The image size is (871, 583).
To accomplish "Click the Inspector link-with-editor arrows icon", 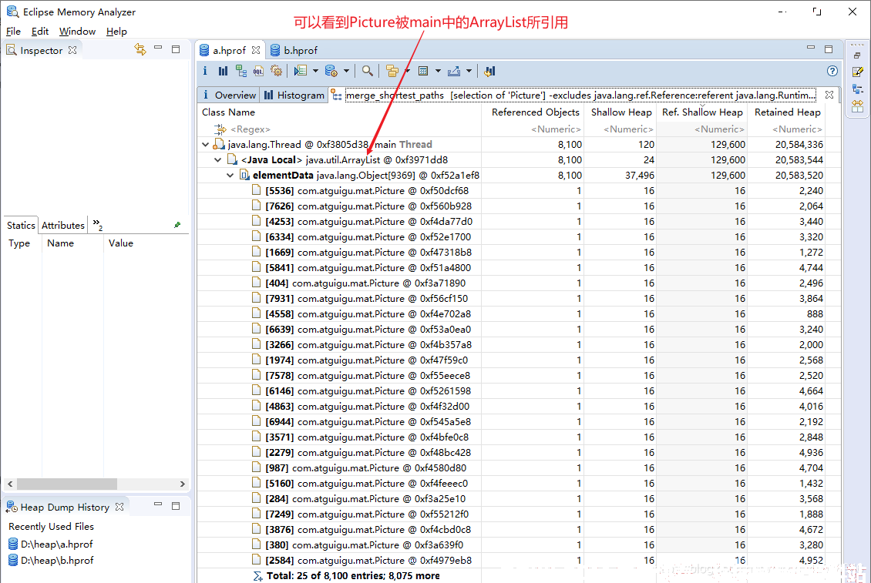I will pyautogui.click(x=140, y=49).
